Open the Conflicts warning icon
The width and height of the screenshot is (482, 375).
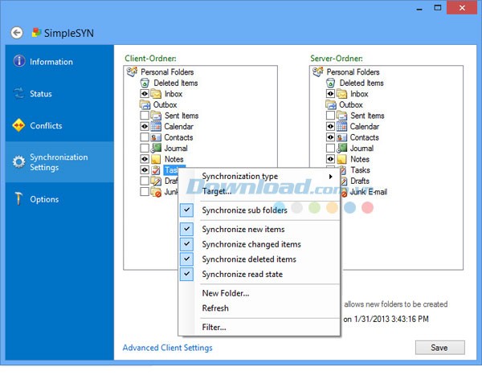(x=18, y=126)
